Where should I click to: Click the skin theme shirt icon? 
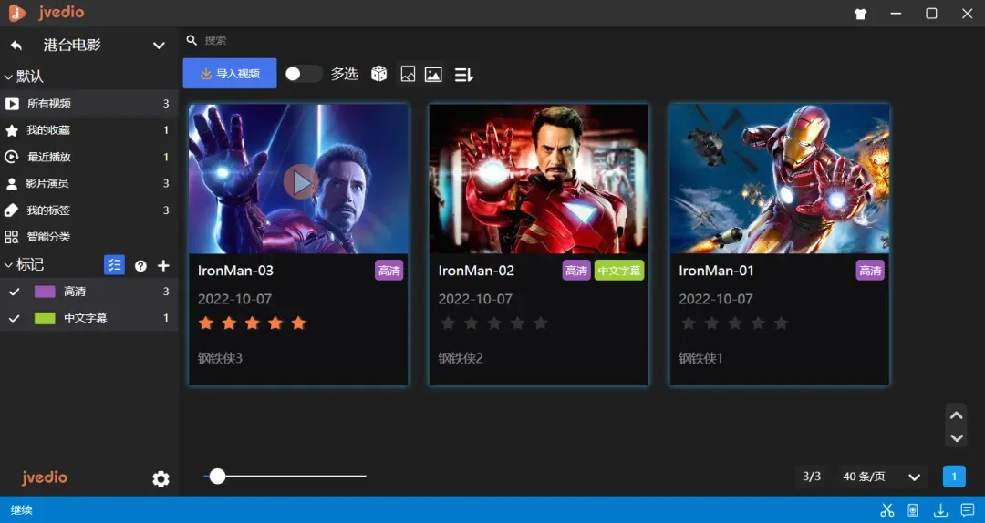860,14
